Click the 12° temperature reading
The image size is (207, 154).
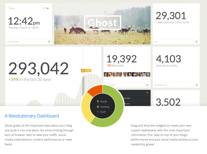coord(44,8)
